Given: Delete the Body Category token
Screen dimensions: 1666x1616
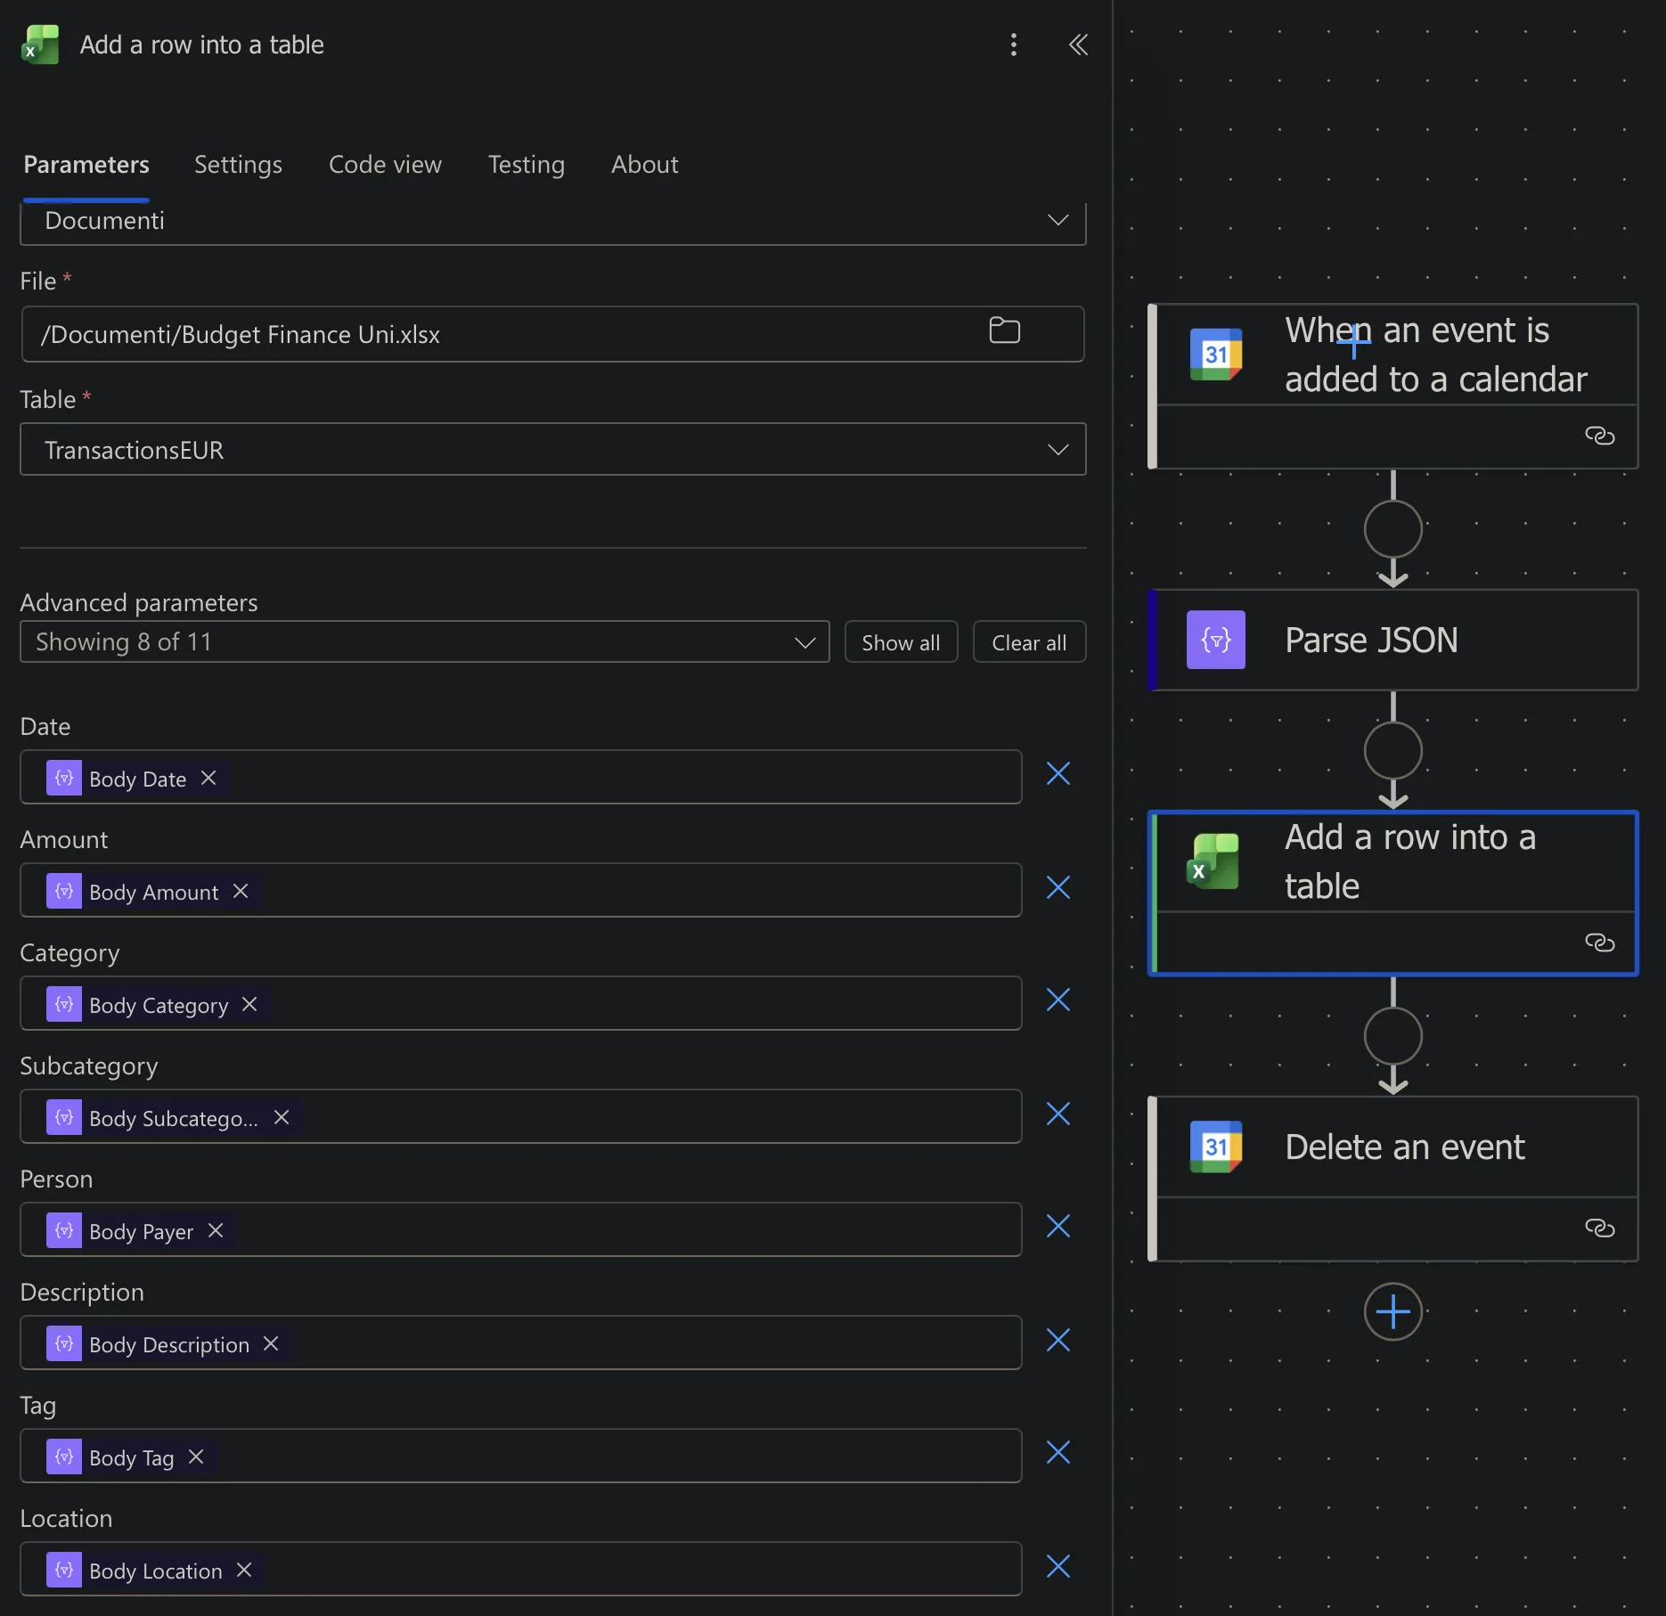Looking at the screenshot, I should pyautogui.click(x=249, y=1004).
